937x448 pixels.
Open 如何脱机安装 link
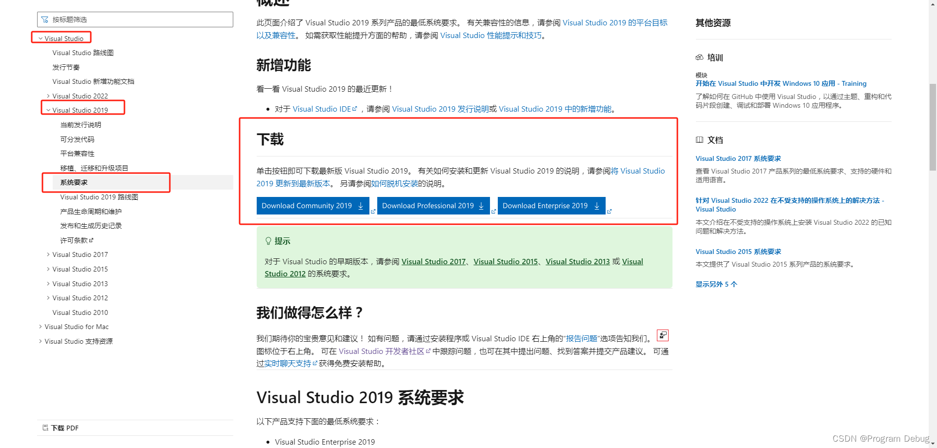point(394,183)
